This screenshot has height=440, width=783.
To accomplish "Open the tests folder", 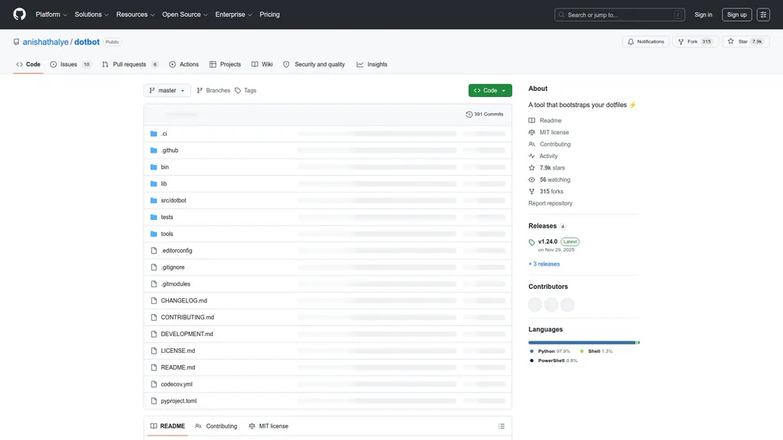I will click(x=167, y=217).
